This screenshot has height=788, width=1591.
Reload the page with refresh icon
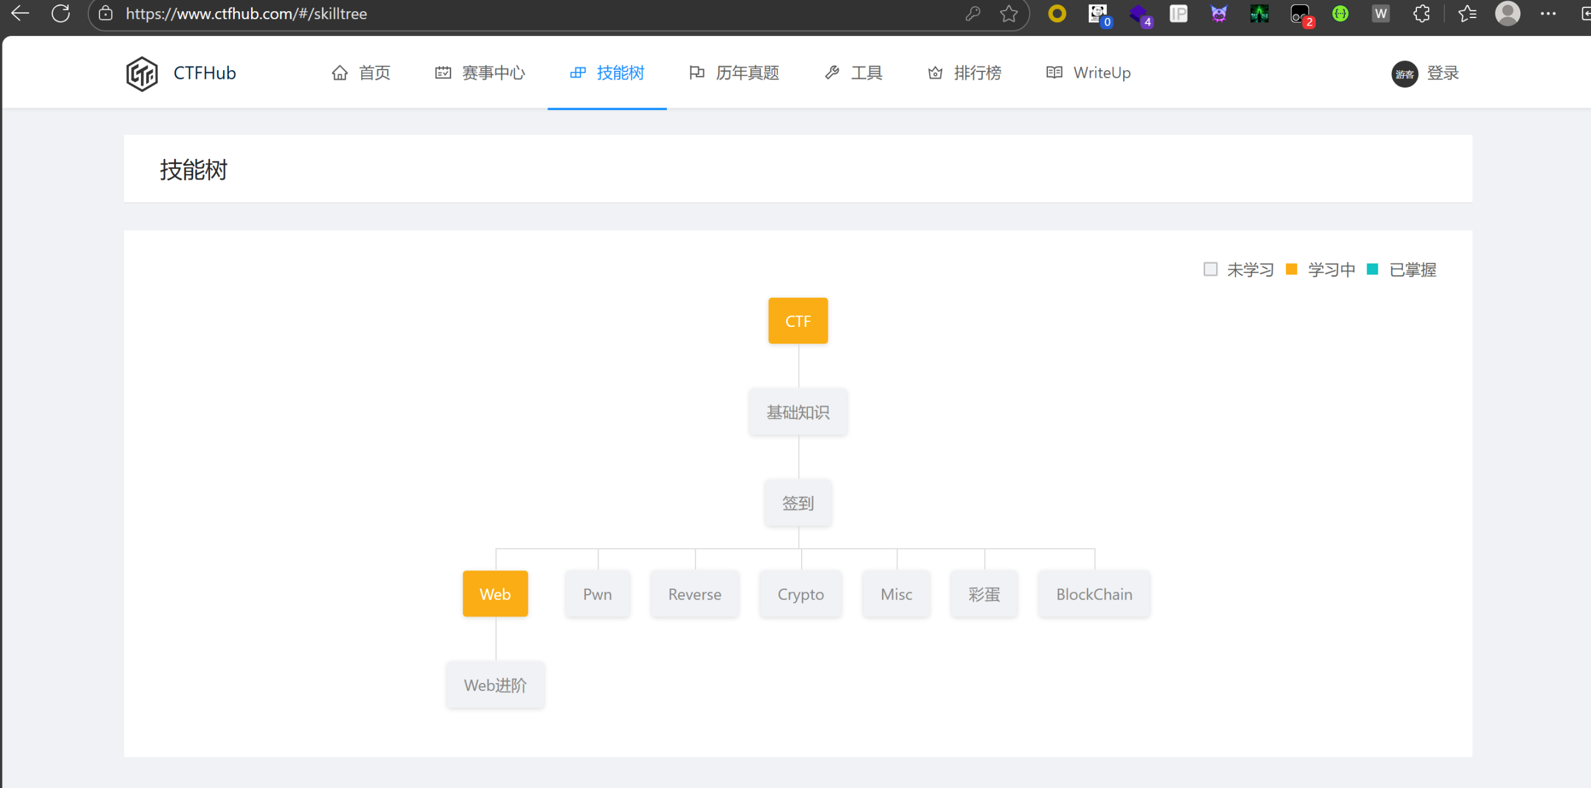pos(60,14)
